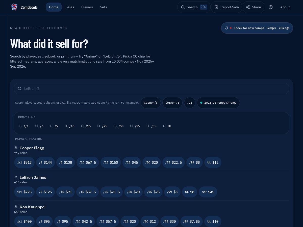Image resolution: width=303 pixels, height=227 pixels.
Task: Click Cooper Flagg /5 $138 chip
Action: coord(66,162)
